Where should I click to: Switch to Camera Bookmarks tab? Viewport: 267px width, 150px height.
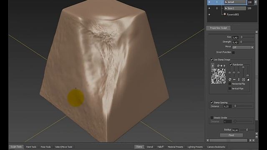tap(216, 147)
